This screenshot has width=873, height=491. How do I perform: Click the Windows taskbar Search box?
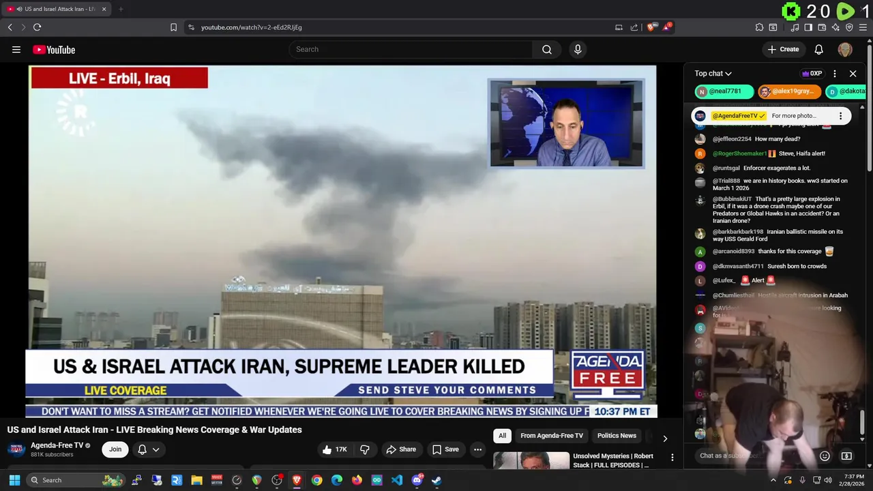point(75,480)
